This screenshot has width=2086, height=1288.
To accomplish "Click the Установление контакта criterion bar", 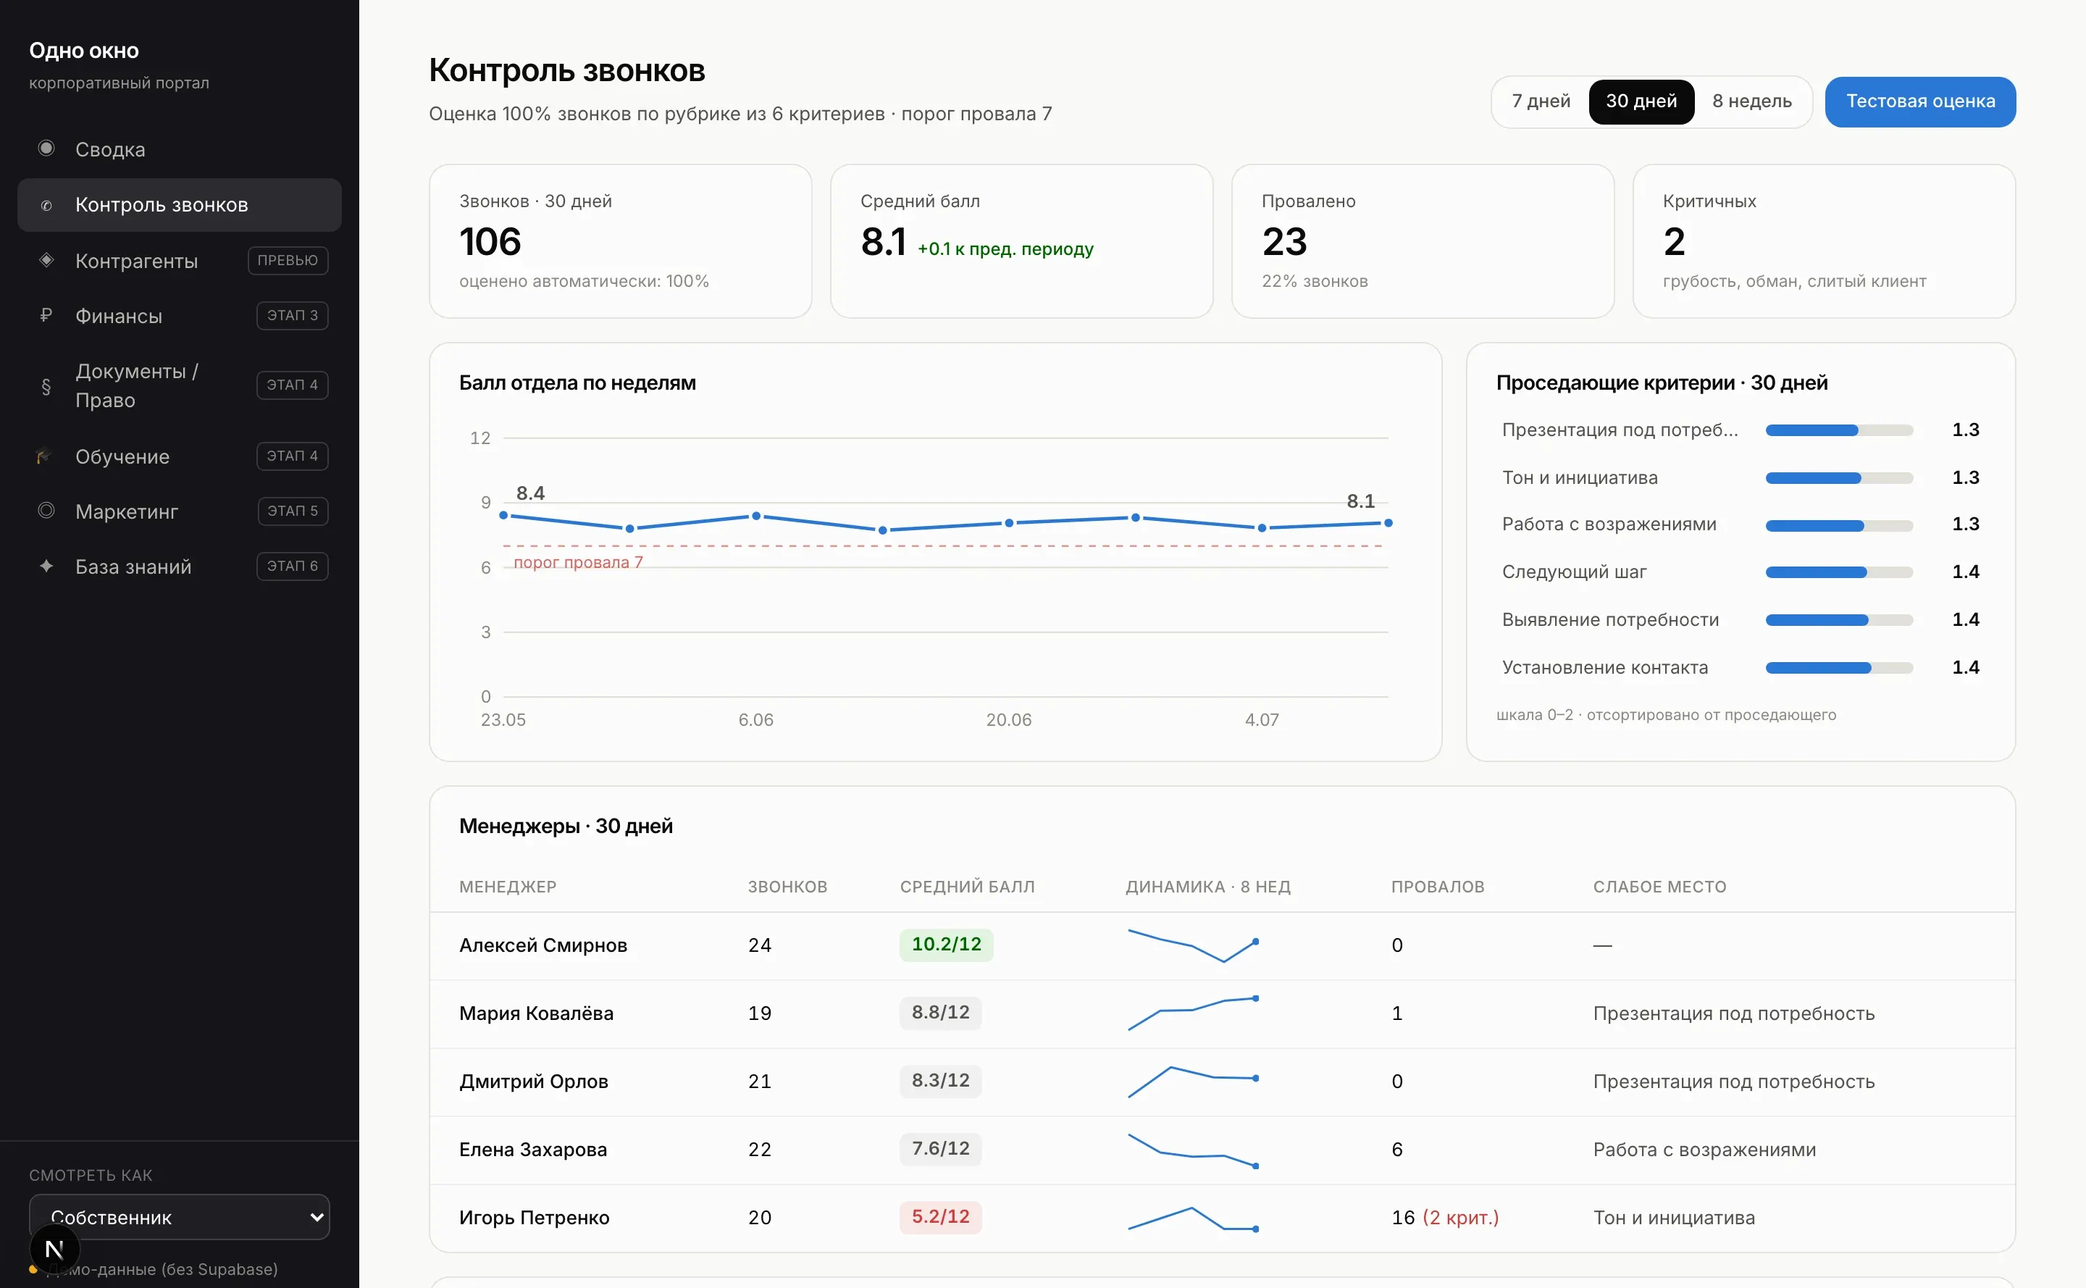I will click(1839, 668).
